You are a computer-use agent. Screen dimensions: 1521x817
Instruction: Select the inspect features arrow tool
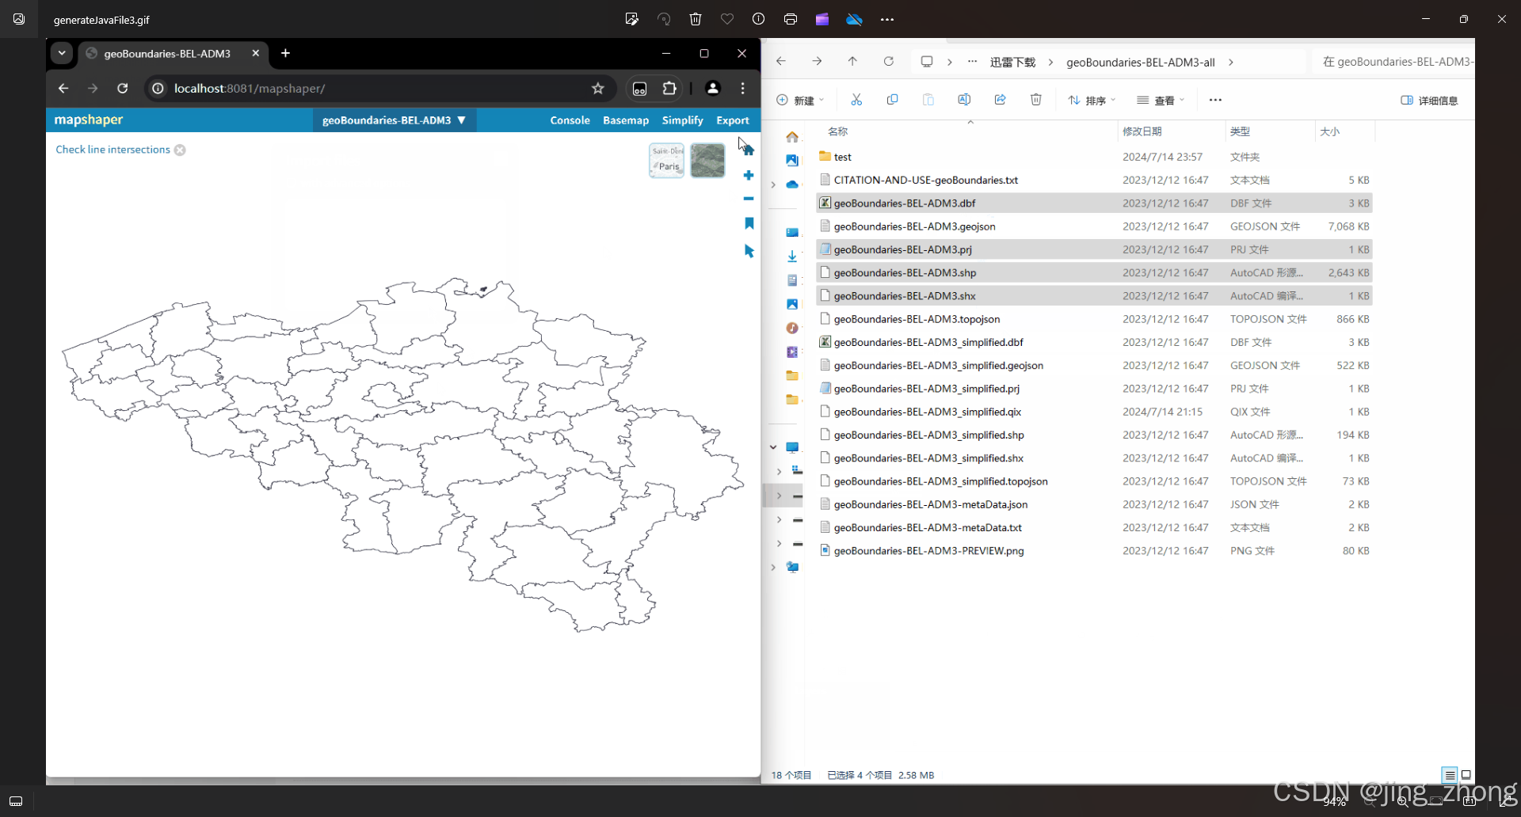coord(749,251)
